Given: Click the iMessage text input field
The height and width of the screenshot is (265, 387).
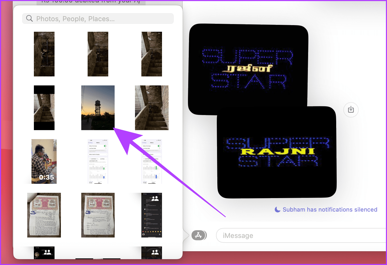Looking at the screenshot, I should coord(291,235).
